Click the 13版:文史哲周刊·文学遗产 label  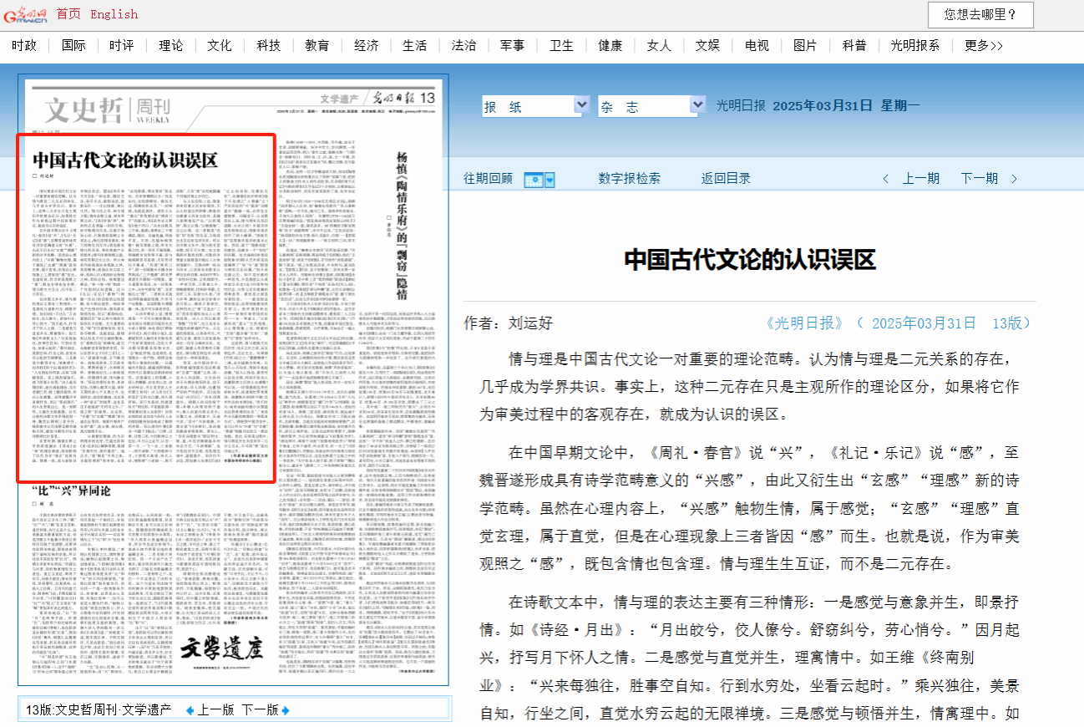(x=99, y=710)
